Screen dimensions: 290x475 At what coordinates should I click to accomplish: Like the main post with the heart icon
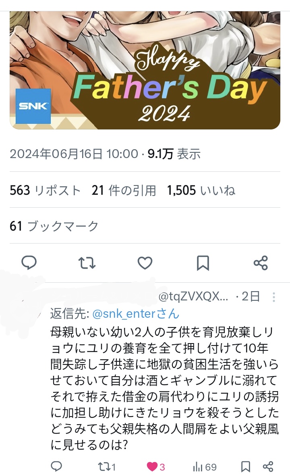pos(145,262)
